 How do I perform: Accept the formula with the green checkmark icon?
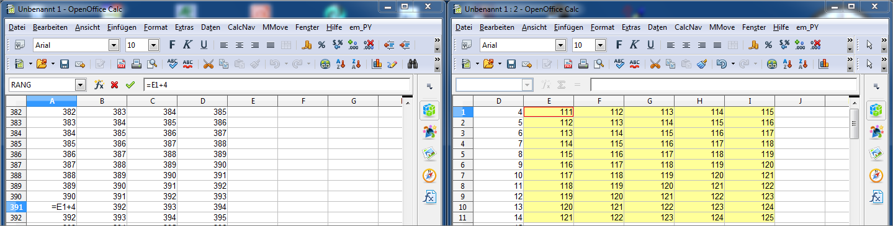[130, 85]
